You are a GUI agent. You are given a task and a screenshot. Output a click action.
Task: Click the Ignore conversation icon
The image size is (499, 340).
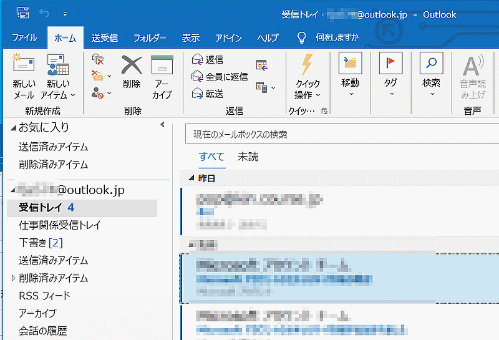[x=98, y=59]
